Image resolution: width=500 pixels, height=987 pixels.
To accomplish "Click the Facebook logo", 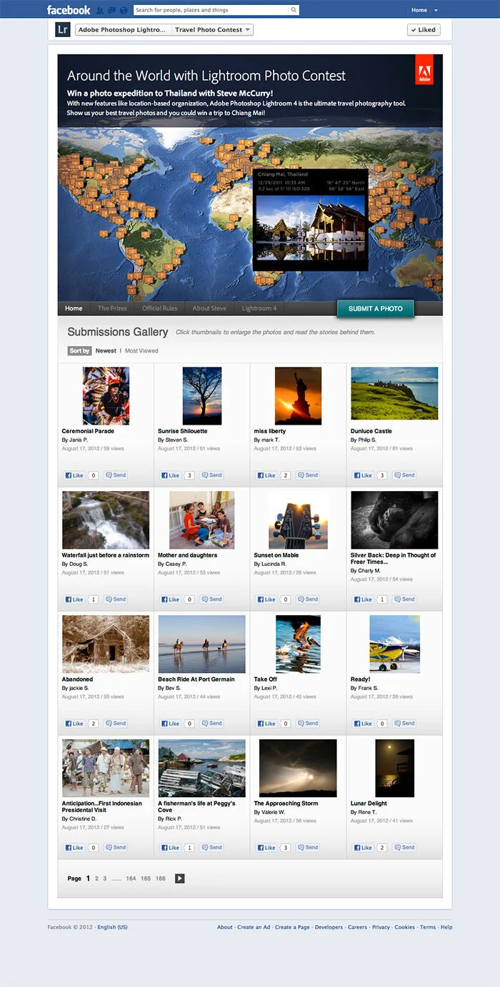I will (69, 10).
